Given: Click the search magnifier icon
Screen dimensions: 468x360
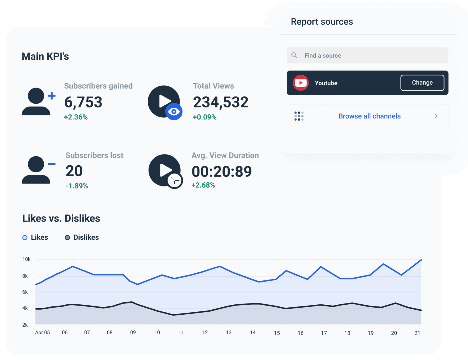Looking at the screenshot, I should tap(294, 55).
